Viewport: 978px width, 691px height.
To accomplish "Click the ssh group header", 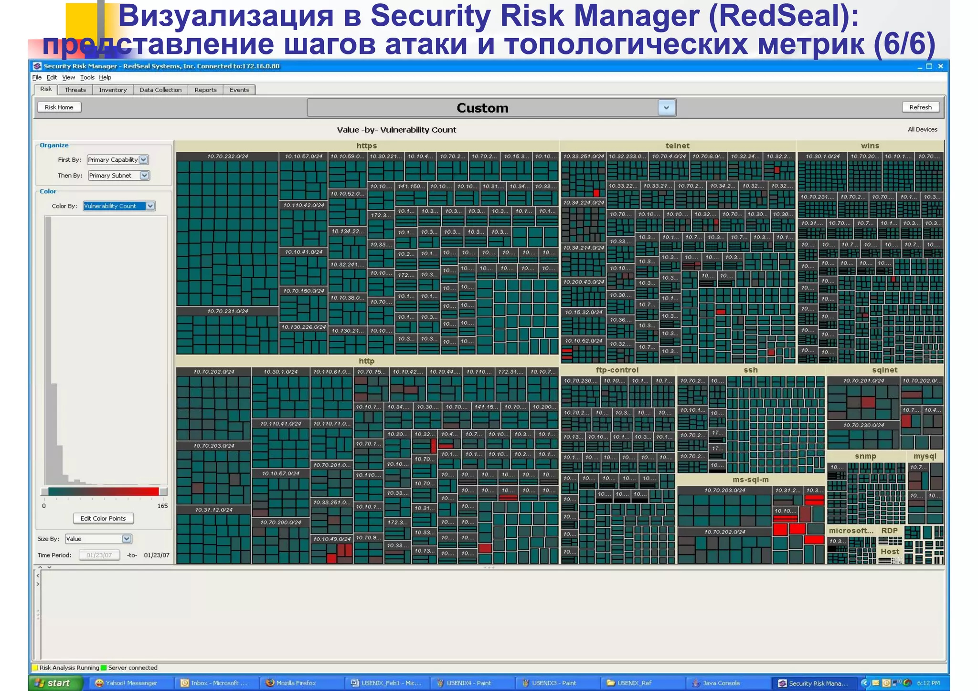I will 751,370.
